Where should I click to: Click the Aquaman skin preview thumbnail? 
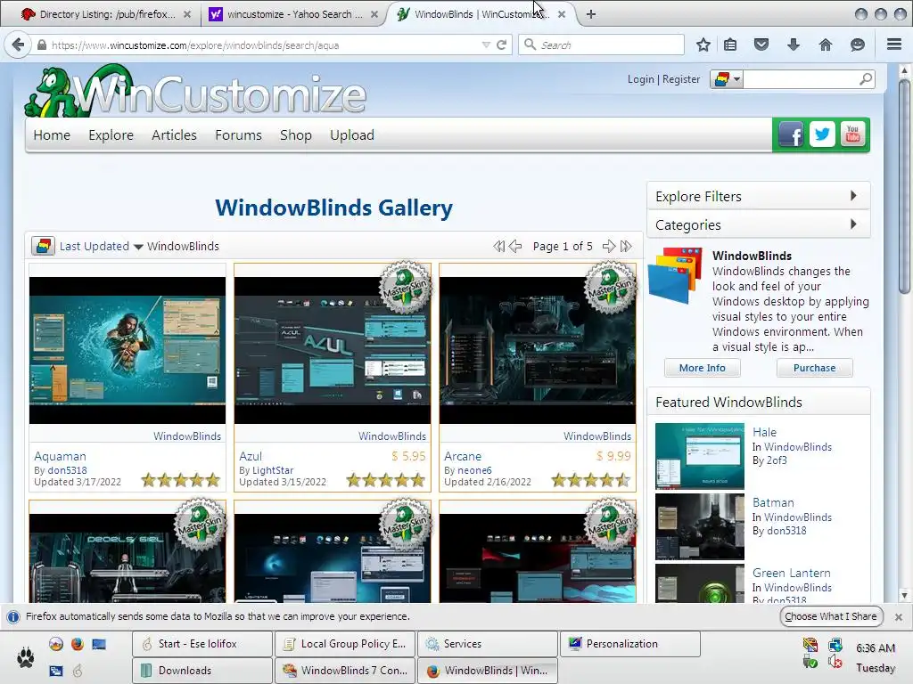127,350
